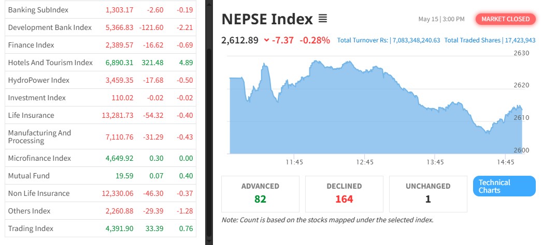Select the Banking SubIndex row
This screenshot has width=542, height=245.
tap(38, 10)
